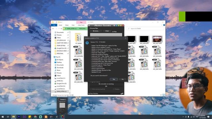Viewport: 212px width, 119px height.
Task: Select TEMP EDITING folder in sidebar
Action: (61, 46)
